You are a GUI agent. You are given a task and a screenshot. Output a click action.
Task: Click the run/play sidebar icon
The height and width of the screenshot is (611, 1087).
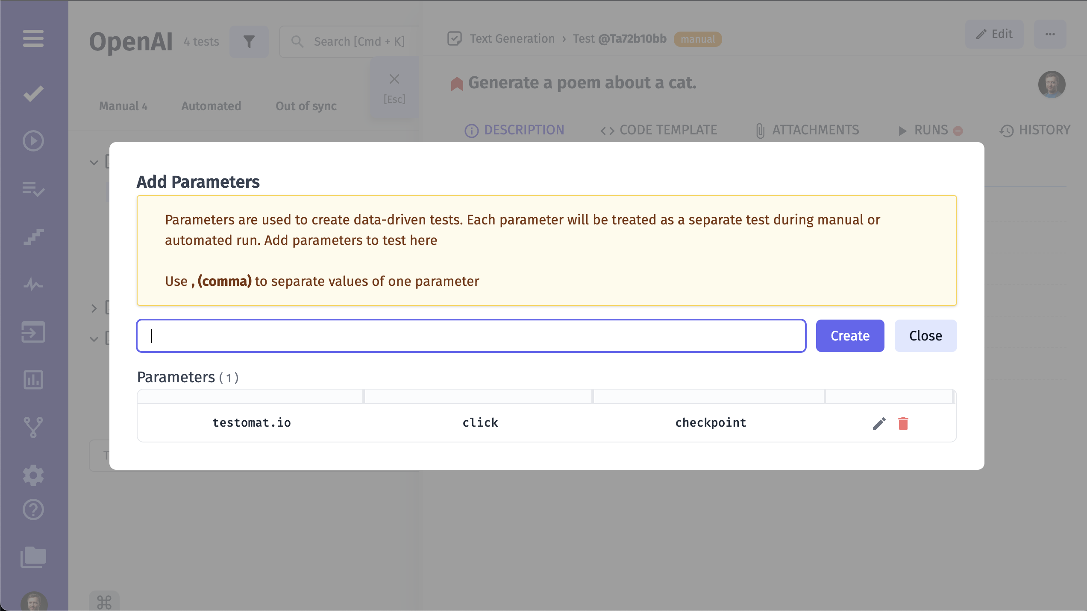click(x=33, y=140)
